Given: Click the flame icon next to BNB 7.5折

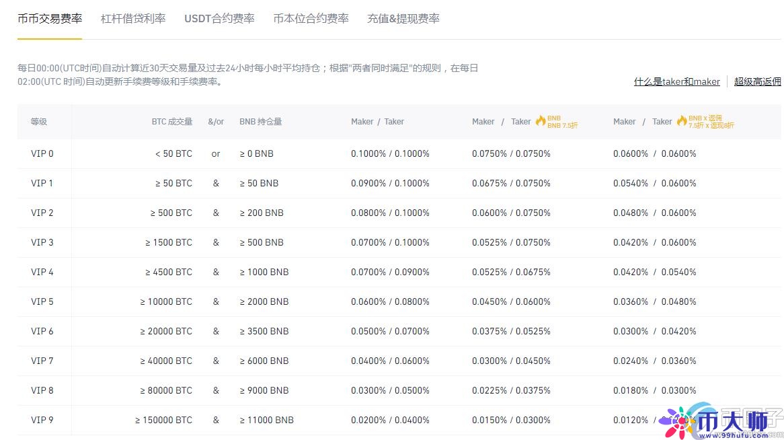Looking at the screenshot, I should pyautogui.click(x=542, y=122).
